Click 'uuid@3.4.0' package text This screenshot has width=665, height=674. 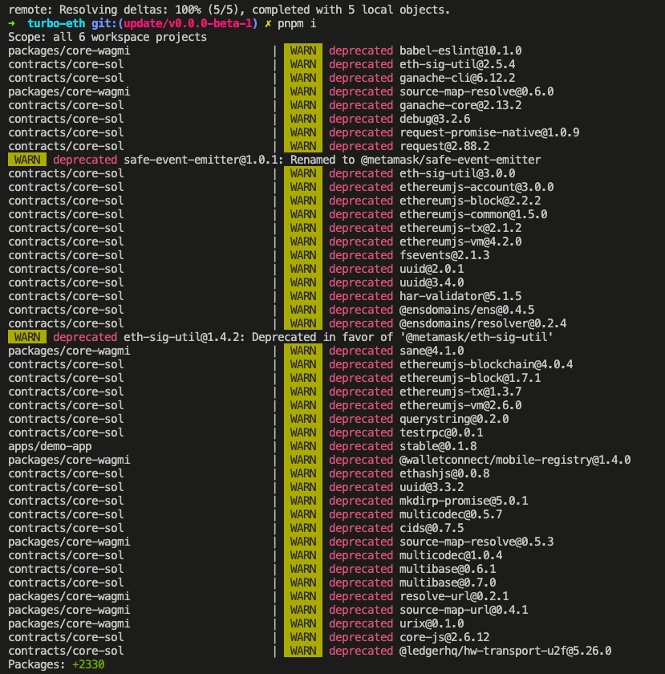[x=432, y=282]
